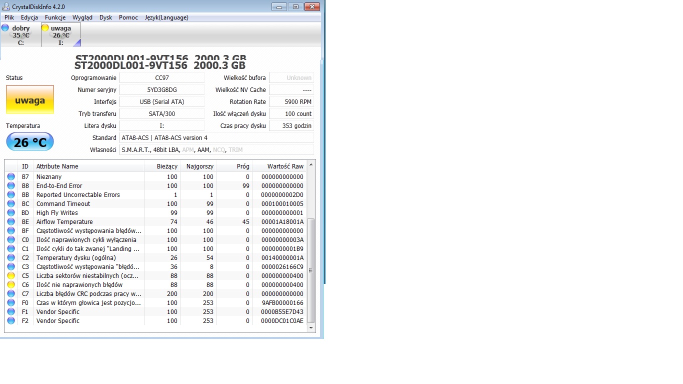Open the Język(Language) menu
Image resolution: width=683 pixels, height=384 pixels.
166,17
